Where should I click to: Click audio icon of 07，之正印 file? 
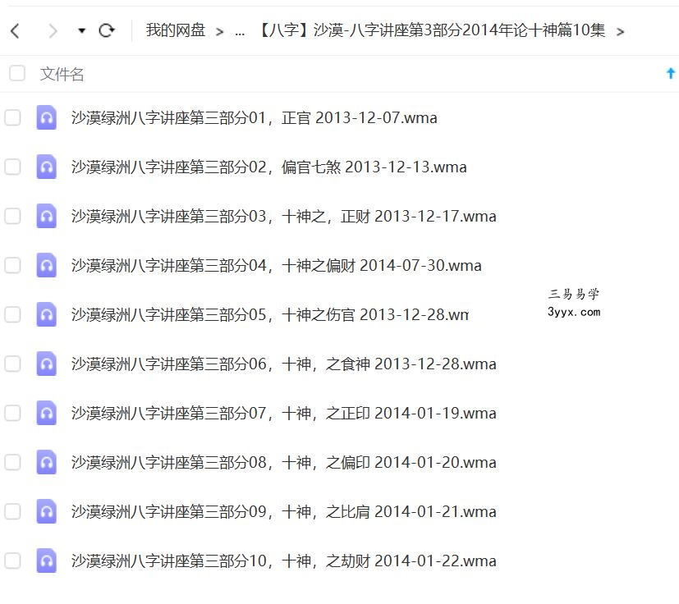(x=46, y=413)
